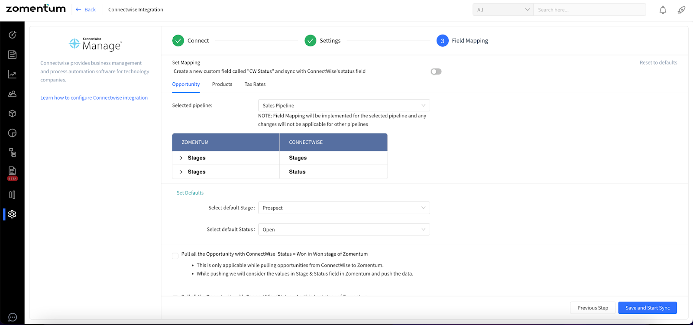Open the products cube icon in sidebar
The height and width of the screenshot is (325, 693).
tap(12, 114)
